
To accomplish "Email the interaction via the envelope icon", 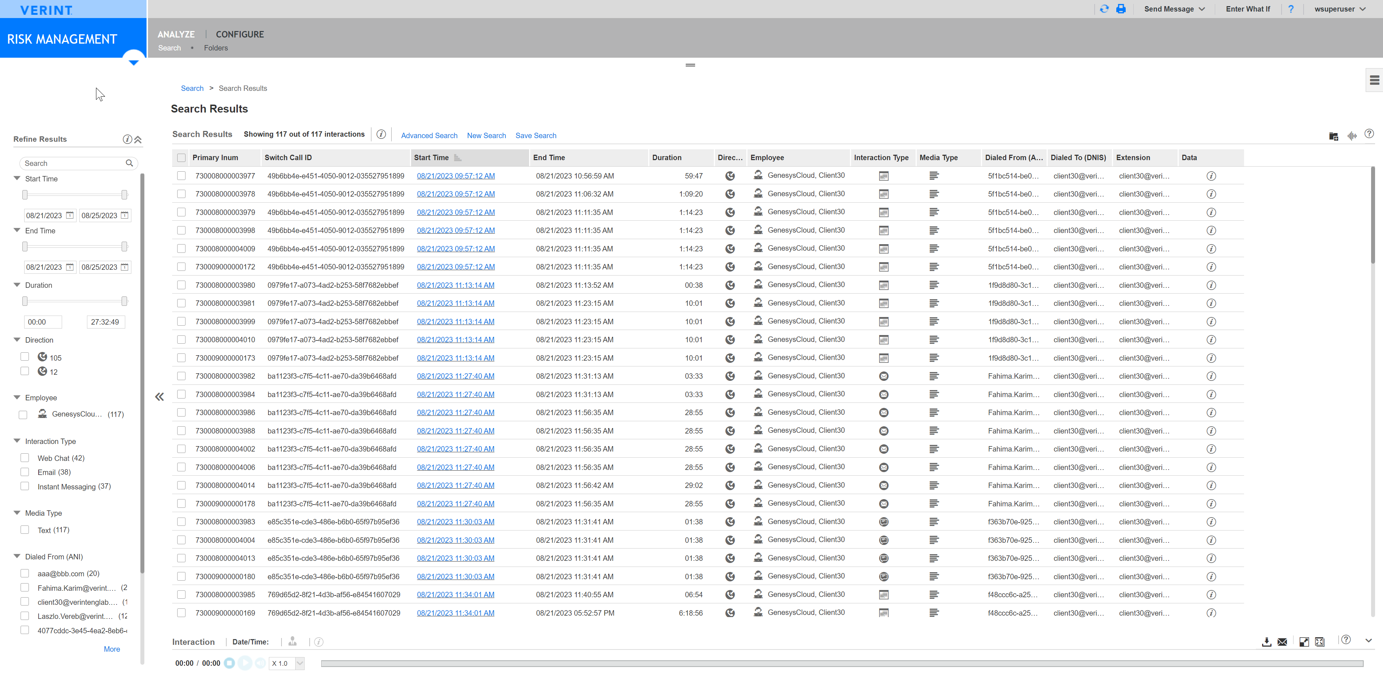I will click(1283, 642).
